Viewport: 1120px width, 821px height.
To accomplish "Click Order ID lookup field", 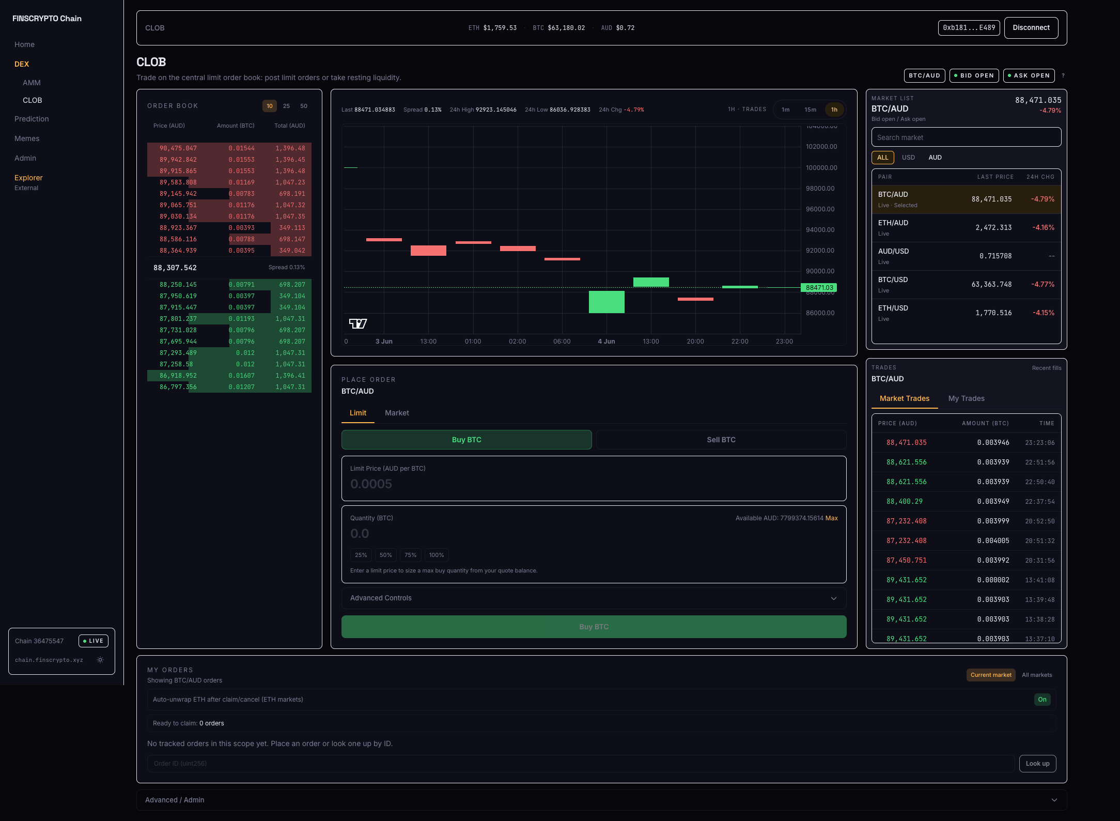I will click(581, 764).
